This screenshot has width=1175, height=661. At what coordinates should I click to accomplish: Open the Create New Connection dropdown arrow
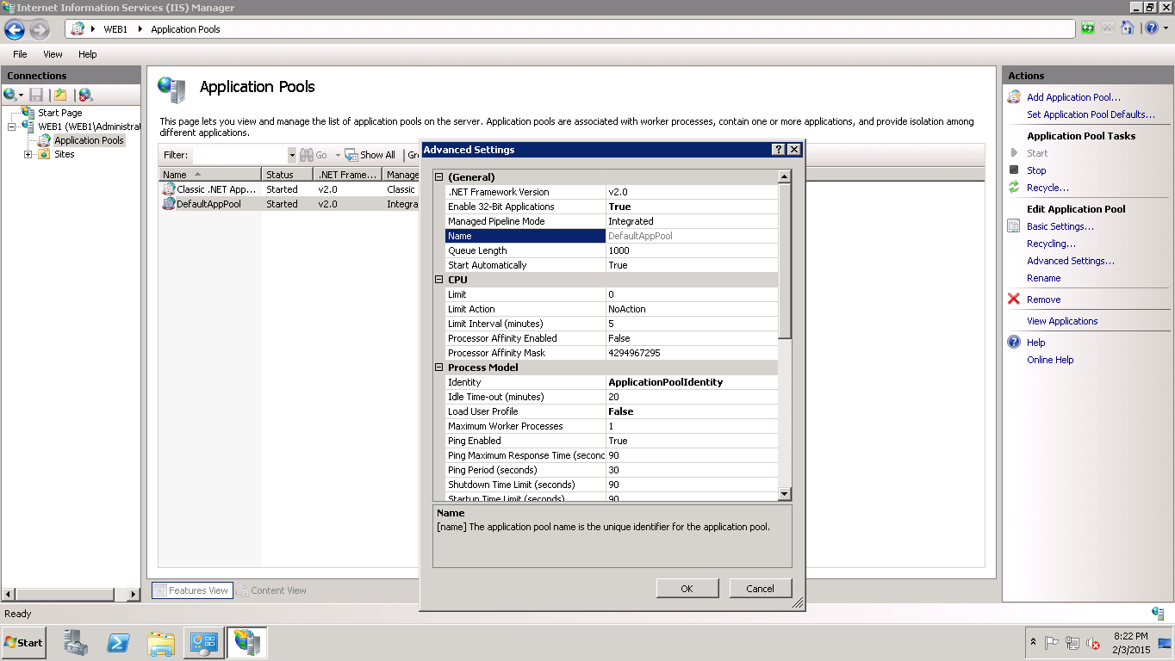click(21, 95)
